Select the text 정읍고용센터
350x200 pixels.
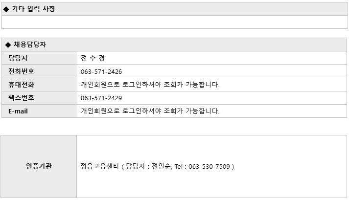click(x=99, y=166)
